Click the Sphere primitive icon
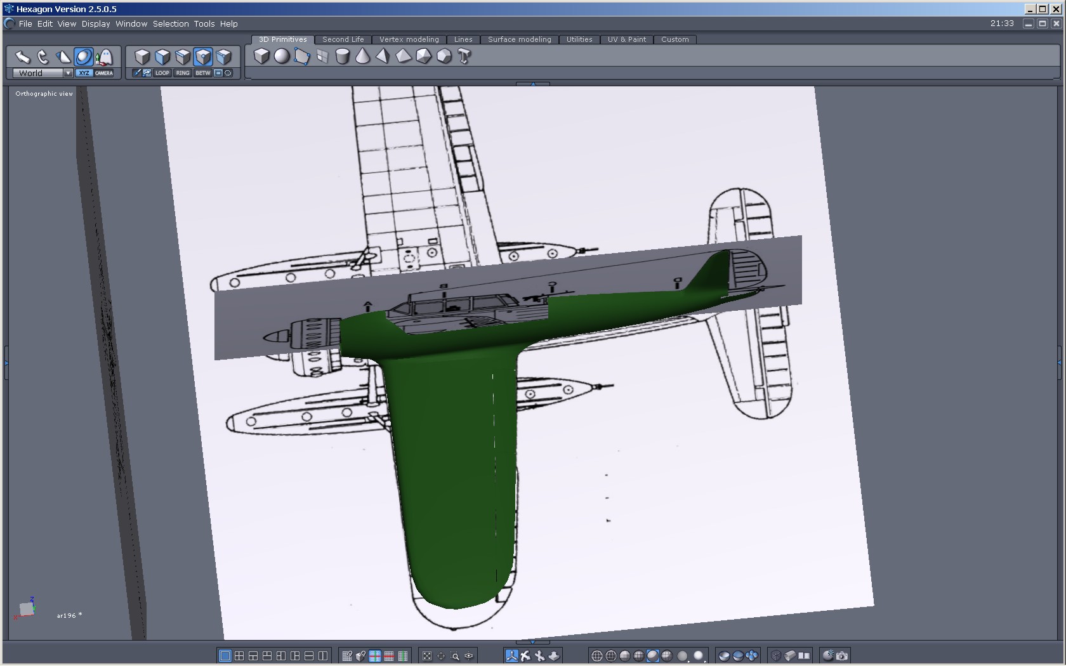This screenshot has width=1066, height=666. pyautogui.click(x=282, y=56)
